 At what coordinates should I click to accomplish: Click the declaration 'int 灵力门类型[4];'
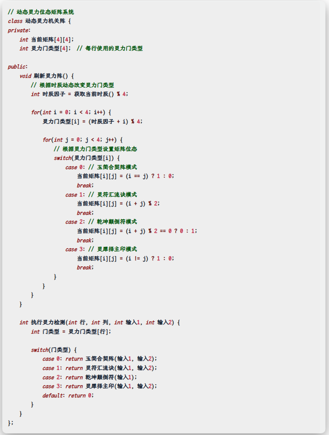click(45, 48)
